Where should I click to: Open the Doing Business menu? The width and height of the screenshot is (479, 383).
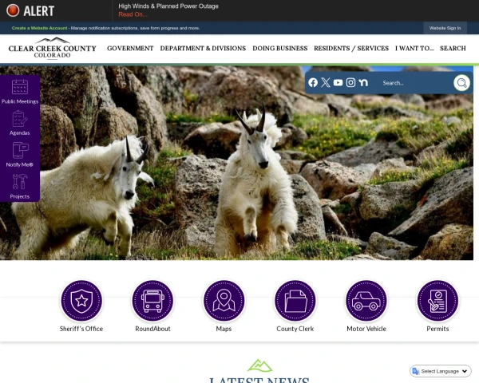[x=280, y=48]
